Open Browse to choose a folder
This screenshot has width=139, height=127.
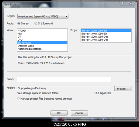tap(123, 89)
